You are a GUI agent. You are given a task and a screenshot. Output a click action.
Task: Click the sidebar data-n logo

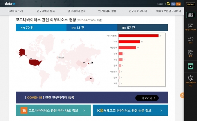pos(190,4)
